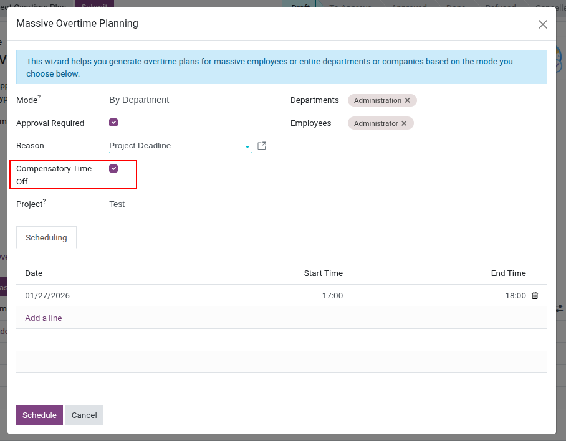The height and width of the screenshot is (441, 566).
Task: Disable Compensatory Time Off
Action: [113, 168]
